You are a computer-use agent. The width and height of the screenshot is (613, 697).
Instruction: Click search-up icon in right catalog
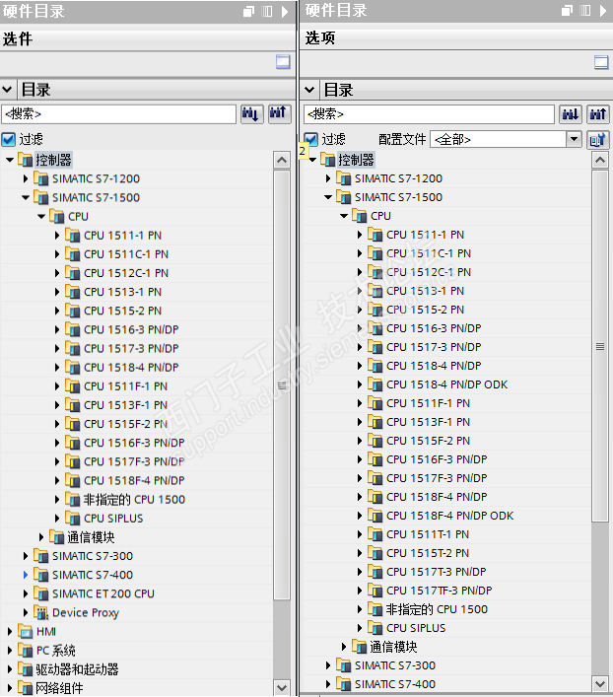pos(598,114)
